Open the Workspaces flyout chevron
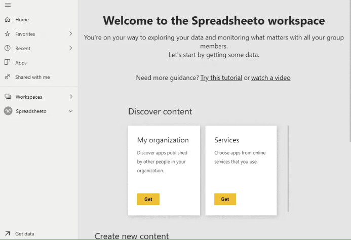 [x=71, y=97]
